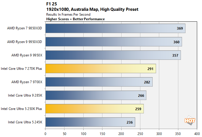Select the AMD Ryzen 9 9950X3D label

tap(25, 42)
